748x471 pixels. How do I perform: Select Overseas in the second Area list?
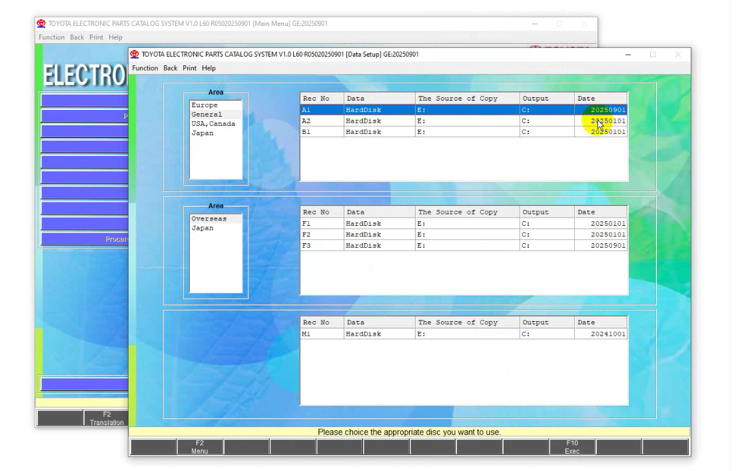pos(208,219)
